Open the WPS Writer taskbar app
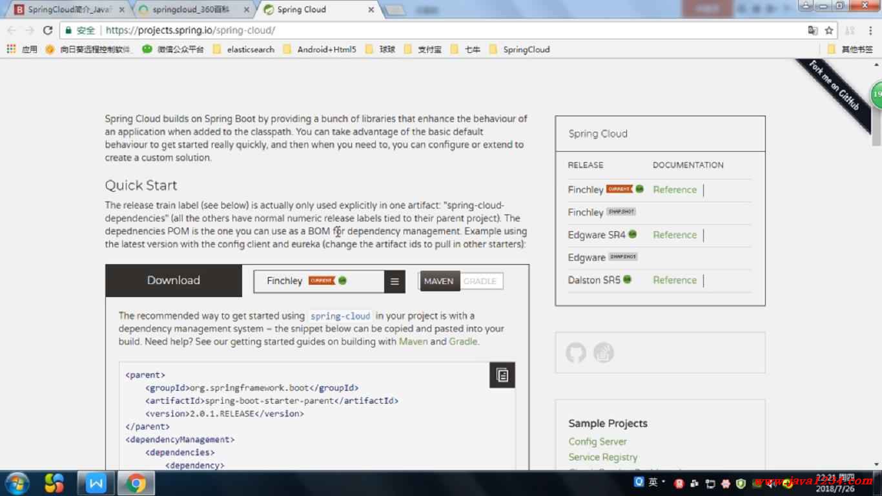 (96, 483)
